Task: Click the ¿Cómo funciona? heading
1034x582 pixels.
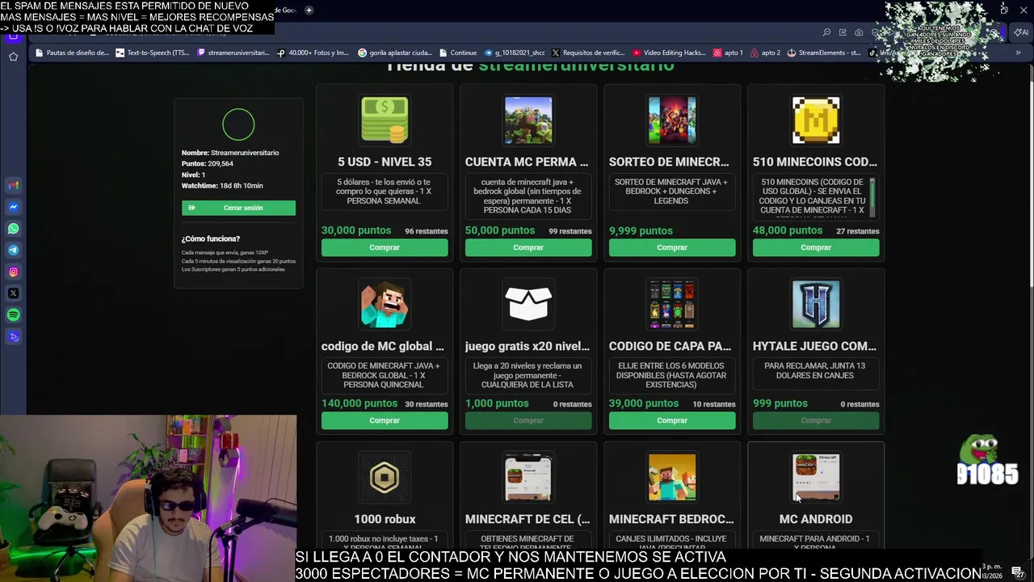Action: tap(211, 238)
